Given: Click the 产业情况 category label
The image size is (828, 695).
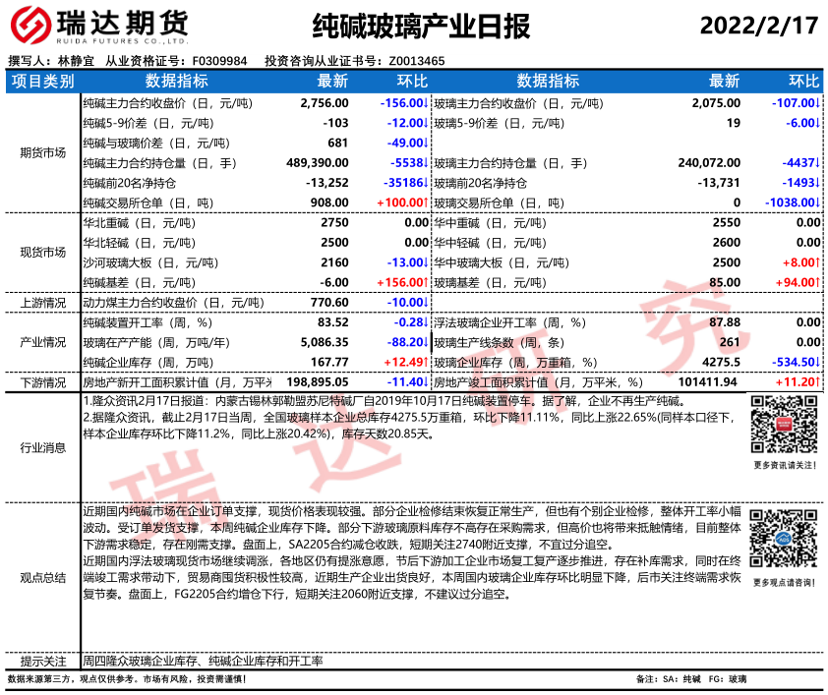Looking at the screenshot, I should 42,342.
